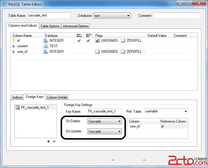Enable ZEROFILL flag for id column
Viewport: 208px width, 168px height.
click(123, 41)
